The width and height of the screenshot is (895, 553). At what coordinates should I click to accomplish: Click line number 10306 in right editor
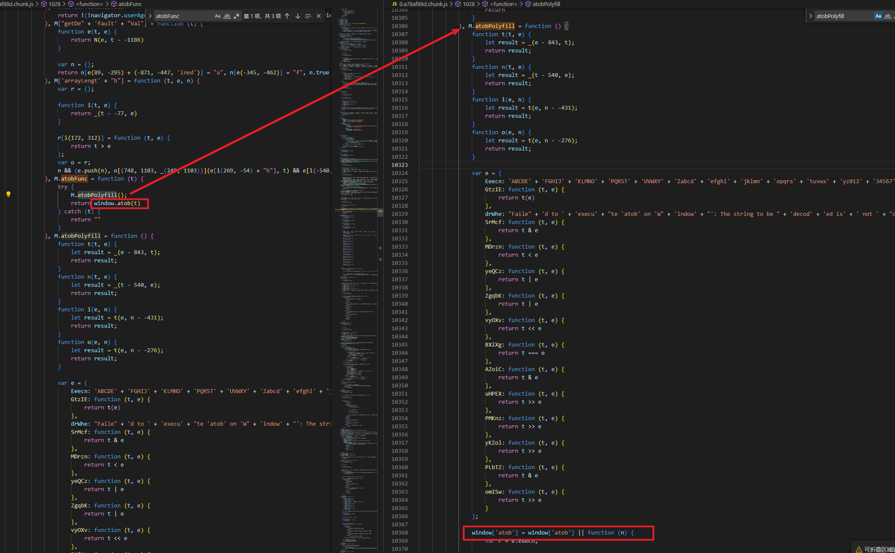[x=400, y=26]
